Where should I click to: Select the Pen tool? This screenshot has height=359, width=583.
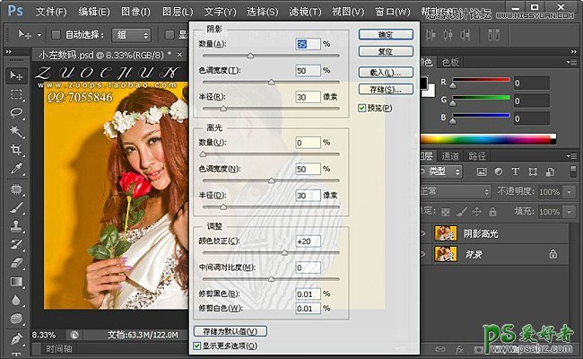point(15,339)
